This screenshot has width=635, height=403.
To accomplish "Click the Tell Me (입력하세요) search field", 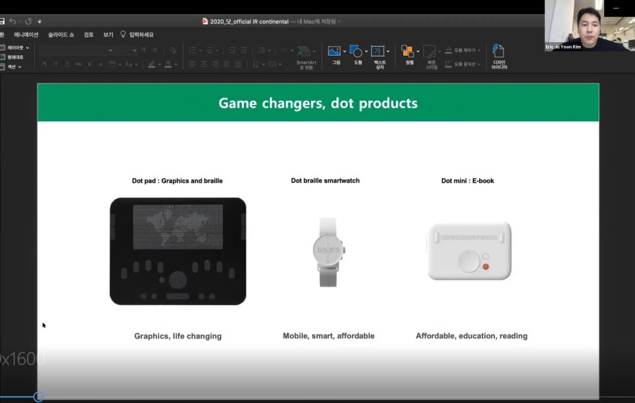I will pyautogui.click(x=141, y=35).
